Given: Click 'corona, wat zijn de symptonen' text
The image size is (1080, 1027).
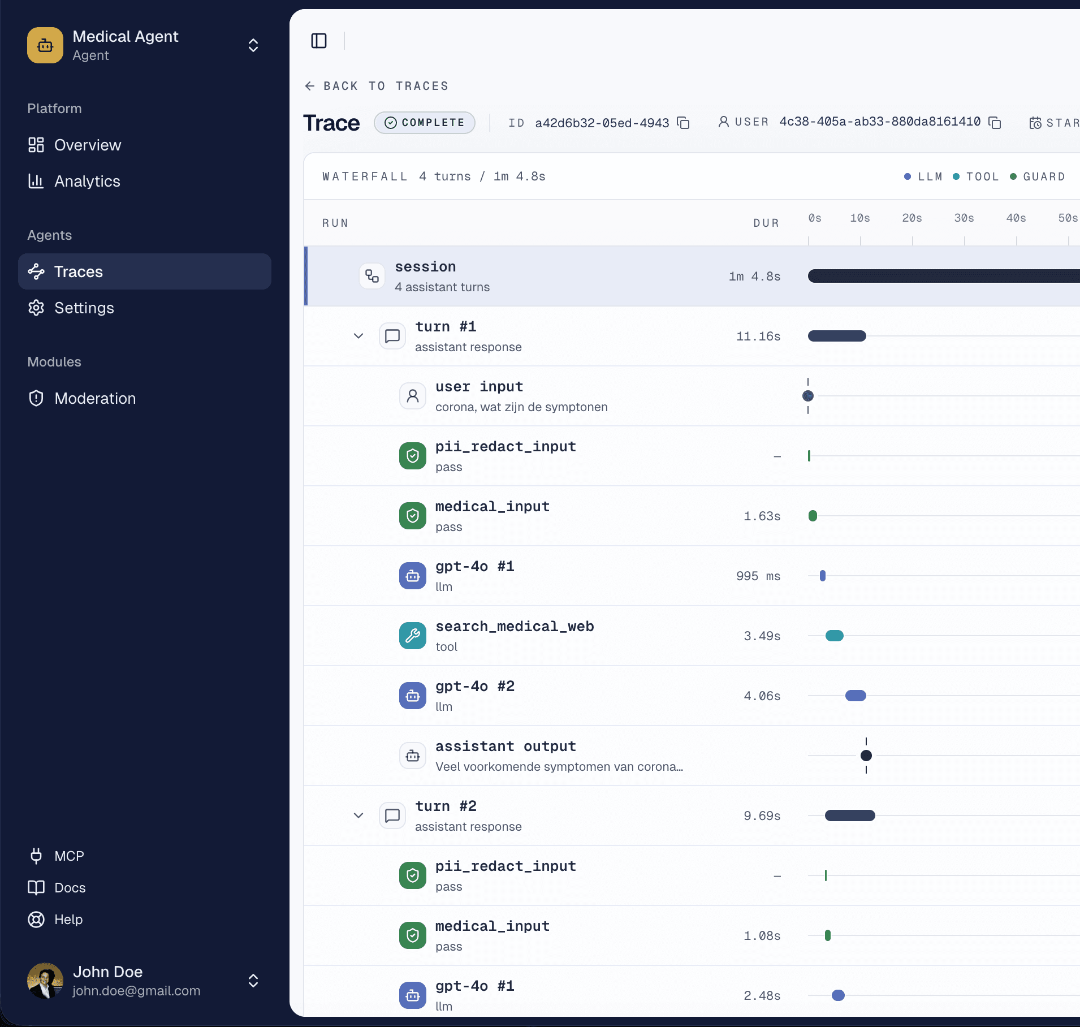Looking at the screenshot, I should [x=521, y=407].
